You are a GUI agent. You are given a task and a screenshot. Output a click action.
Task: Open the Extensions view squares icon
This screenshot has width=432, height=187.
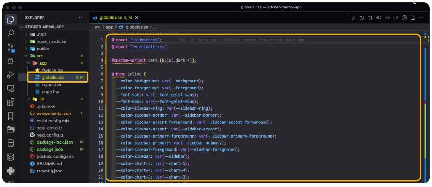pyautogui.click(x=10, y=102)
